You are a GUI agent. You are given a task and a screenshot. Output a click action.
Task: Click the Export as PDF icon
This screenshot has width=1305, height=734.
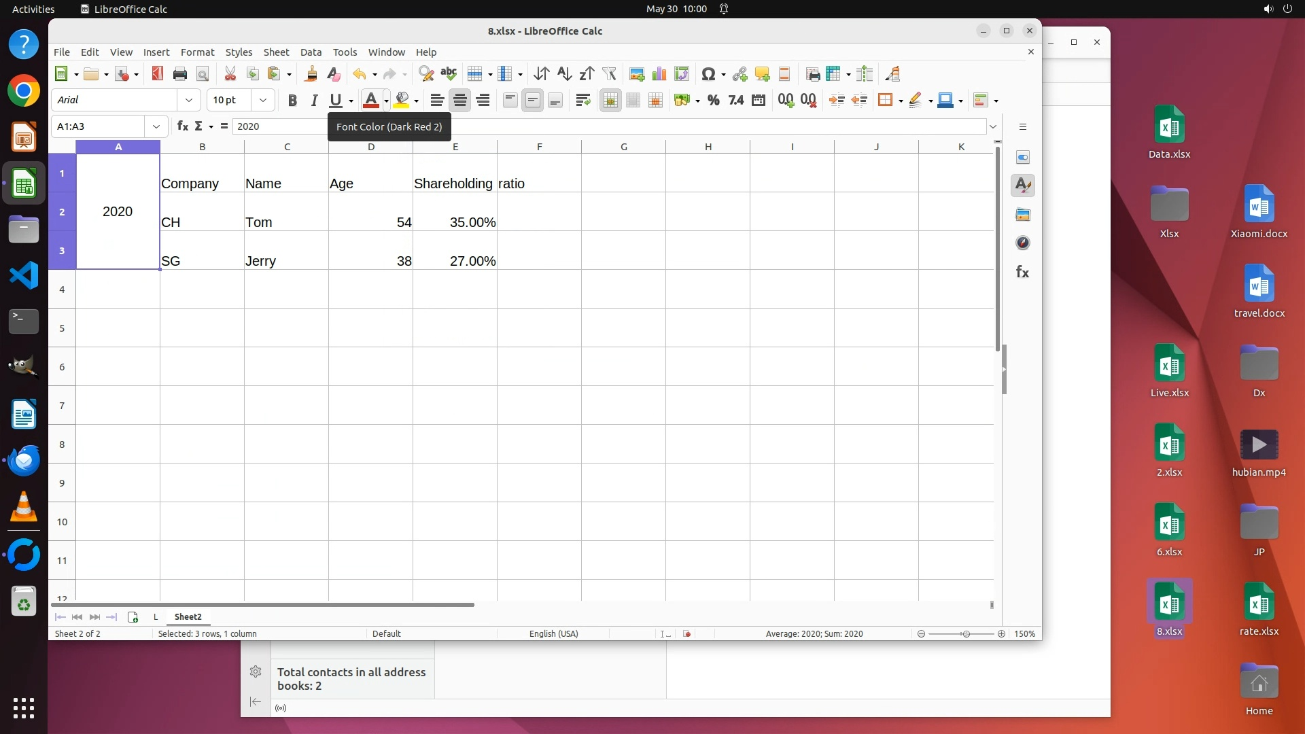[x=158, y=74]
